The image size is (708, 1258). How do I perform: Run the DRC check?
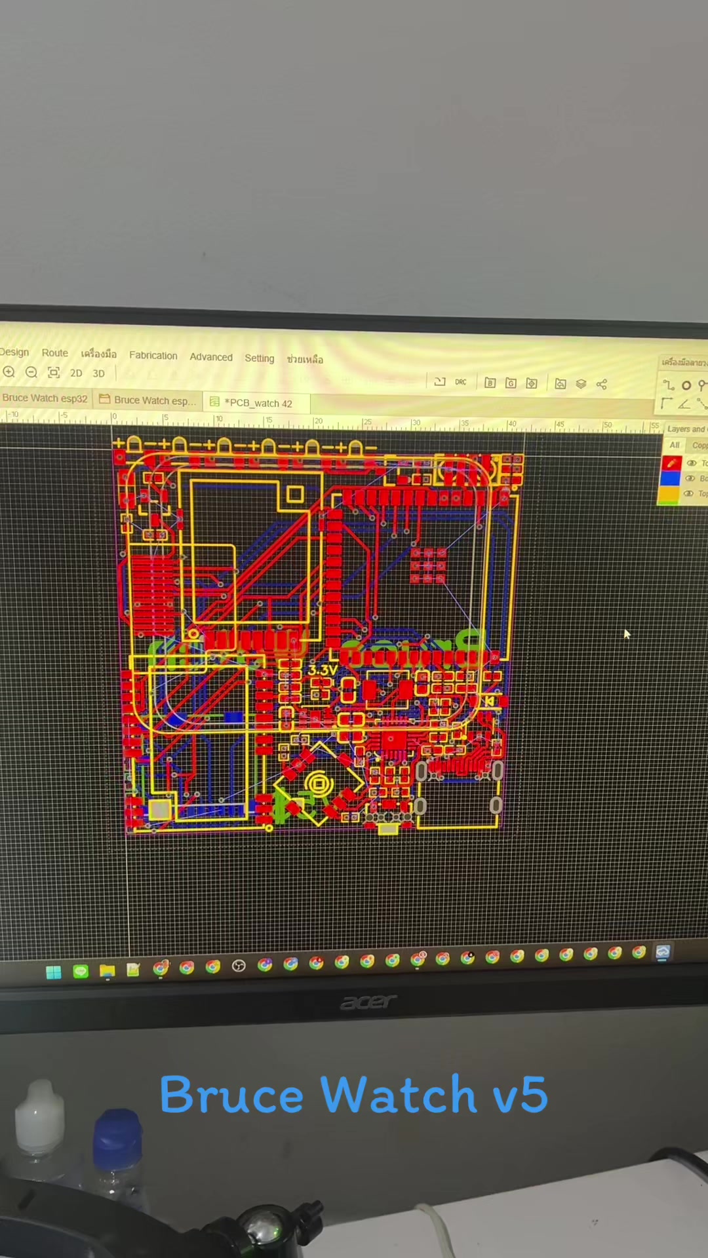[x=461, y=382]
